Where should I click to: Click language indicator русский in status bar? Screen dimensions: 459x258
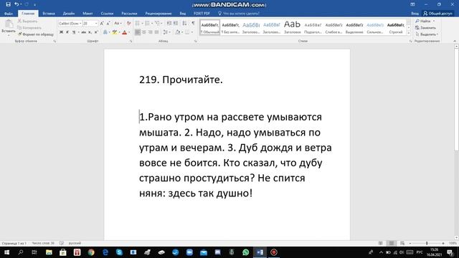(75, 243)
